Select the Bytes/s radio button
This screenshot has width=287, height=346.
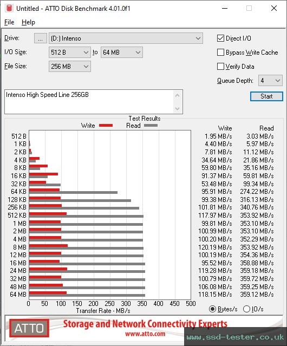(212, 309)
